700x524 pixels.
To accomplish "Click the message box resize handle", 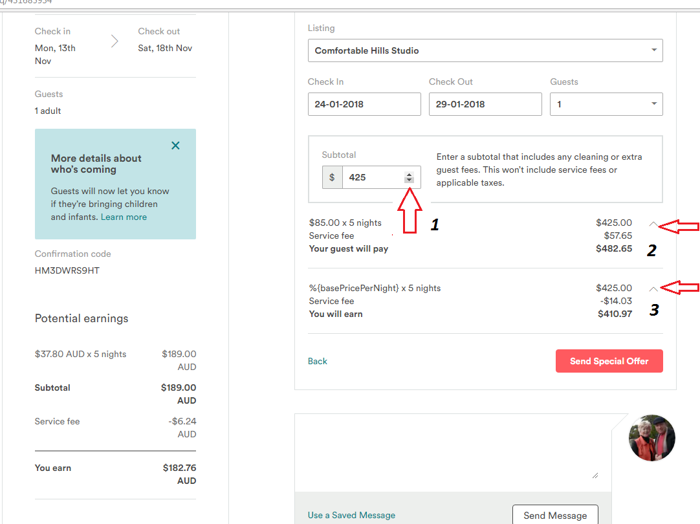I will coord(595,475).
